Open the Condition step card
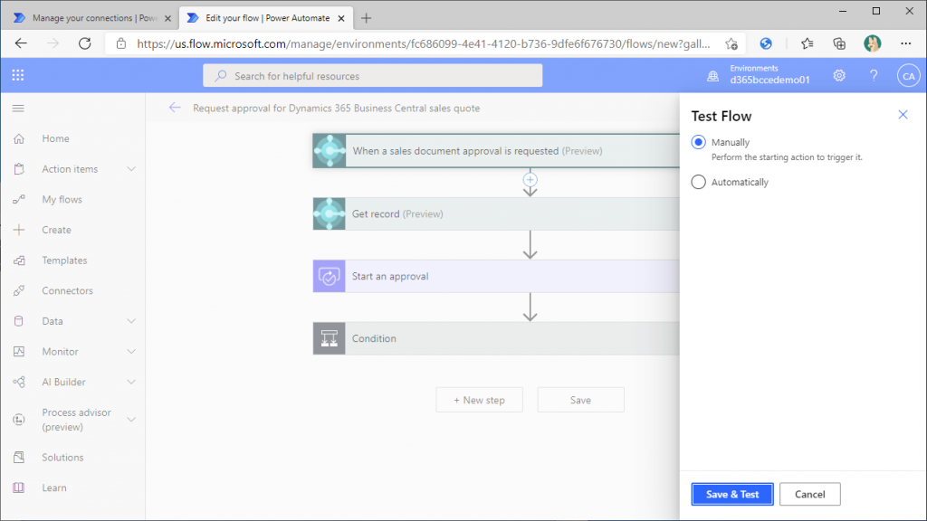 coord(496,338)
